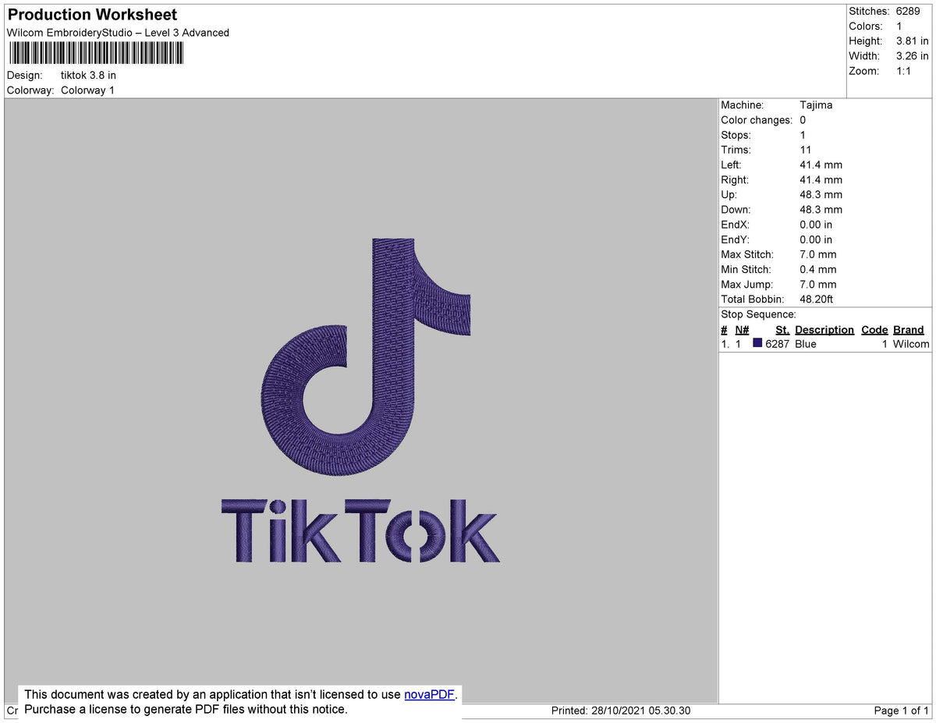The height and width of the screenshot is (723, 936).
Task: Select the Max Jump value '7.0 mm'
Action: [x=818, y=285]
